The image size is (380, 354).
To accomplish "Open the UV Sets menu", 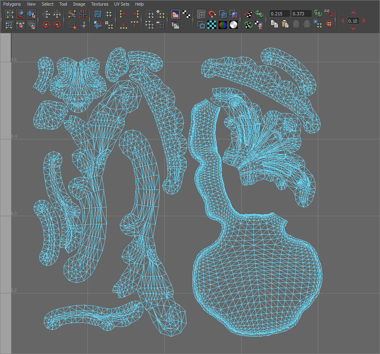I will [121, 4].
